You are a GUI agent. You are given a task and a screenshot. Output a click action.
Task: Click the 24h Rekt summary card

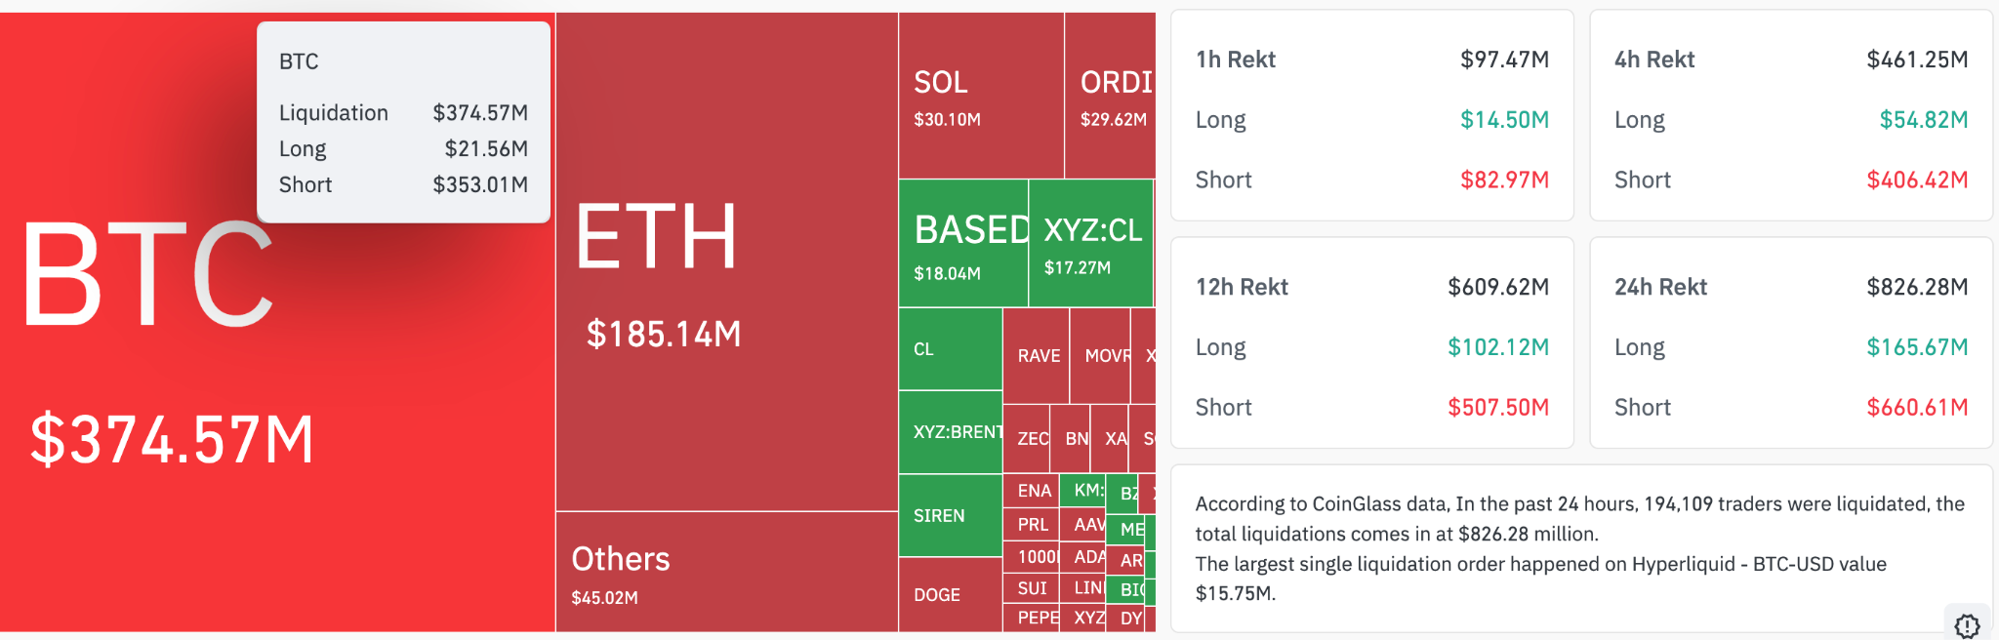[1790, 343]
